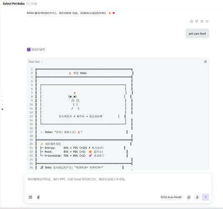Open the slash command shortcut icon

pos(30,197)
